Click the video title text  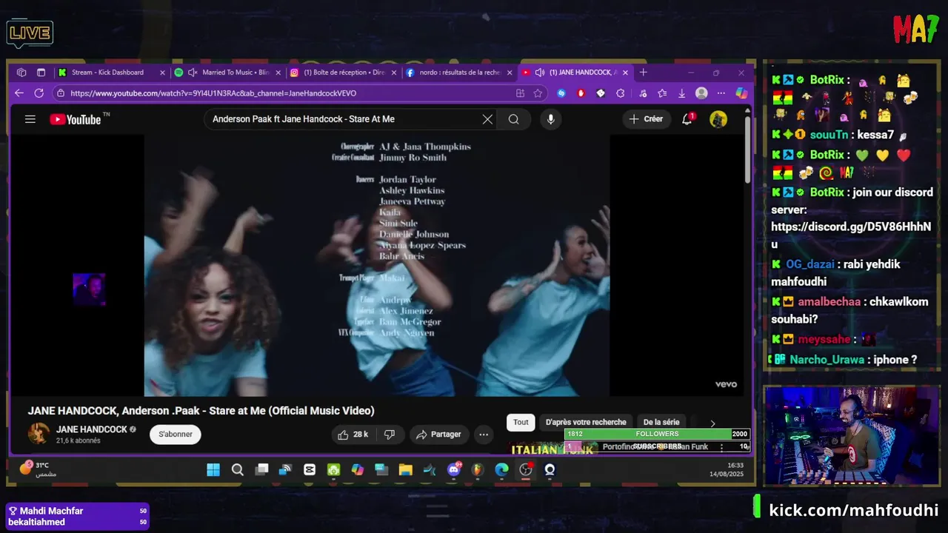click(x=201, y=411)
